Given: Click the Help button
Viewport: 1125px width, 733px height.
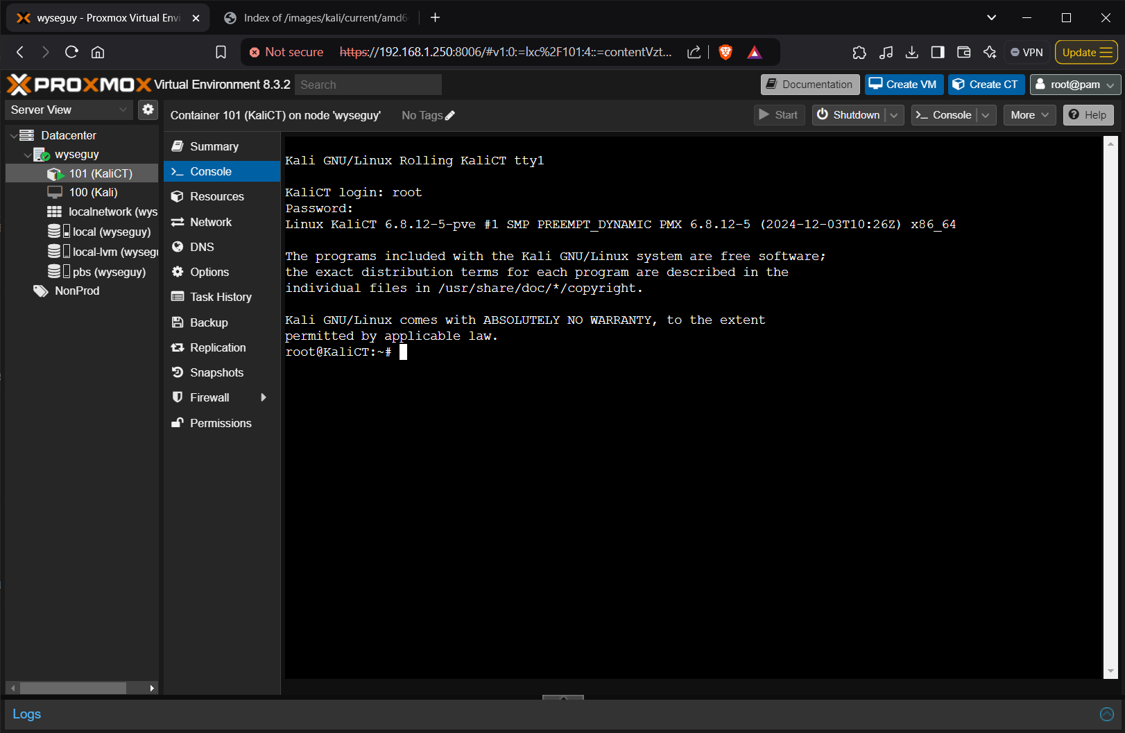Looking at the screenshot, I should pyautogui.click(x=1088, y=115).
